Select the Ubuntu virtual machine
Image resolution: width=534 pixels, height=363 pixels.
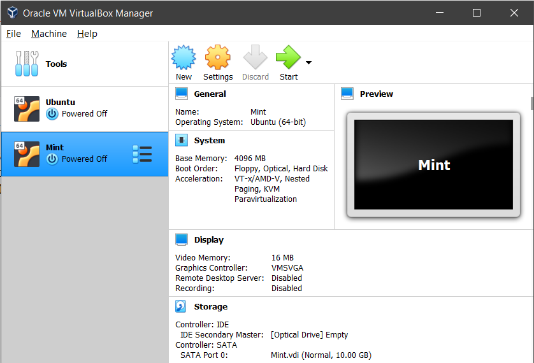[x=85, y=109]
